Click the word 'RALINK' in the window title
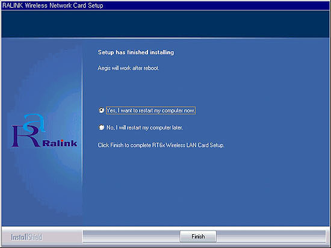Screen dimensions: 331x248 tap(13, 5)
